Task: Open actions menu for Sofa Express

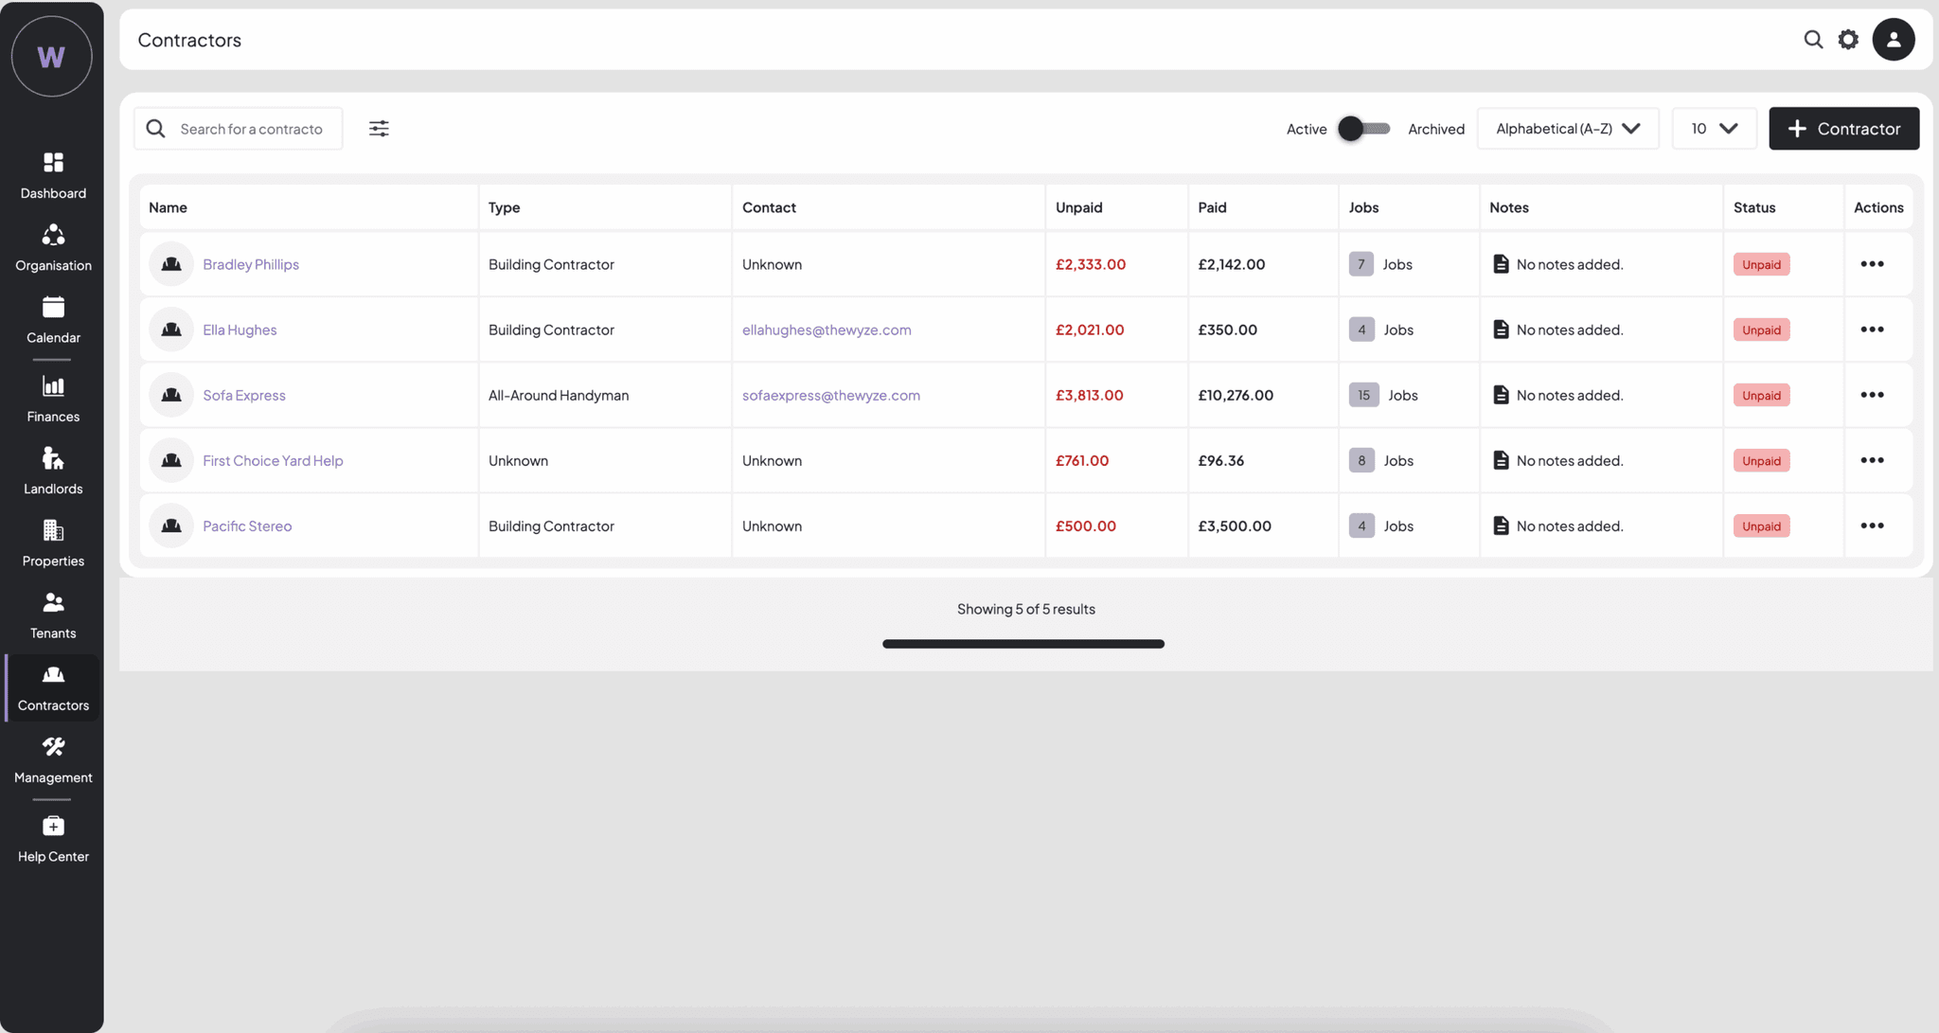Action: tap(1872, 395)
